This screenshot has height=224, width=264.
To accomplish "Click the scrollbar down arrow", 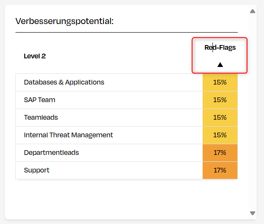I will click(252, 213).
